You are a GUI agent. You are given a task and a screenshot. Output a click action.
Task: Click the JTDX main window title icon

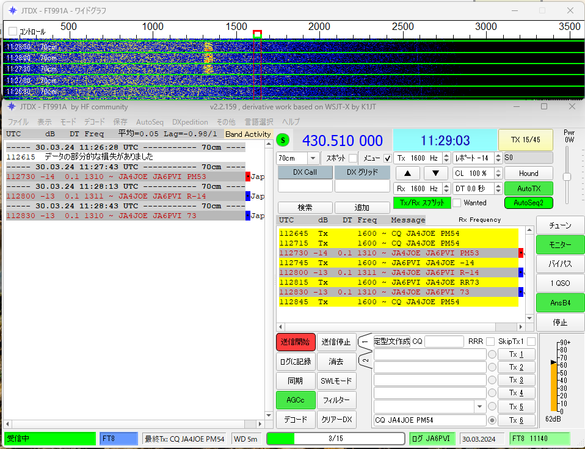point(12,107)
